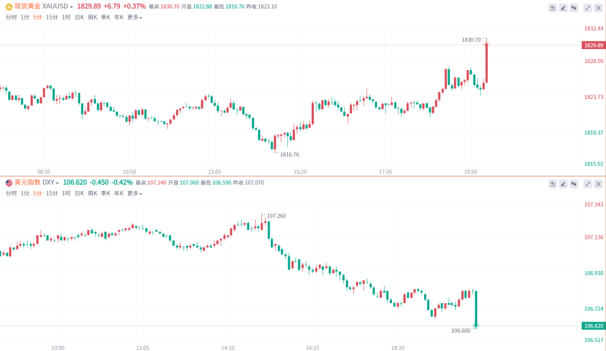Switch DXY chart to 1时 timeframe
This screenshot has width=606, height=351.
tap(66, 193)
